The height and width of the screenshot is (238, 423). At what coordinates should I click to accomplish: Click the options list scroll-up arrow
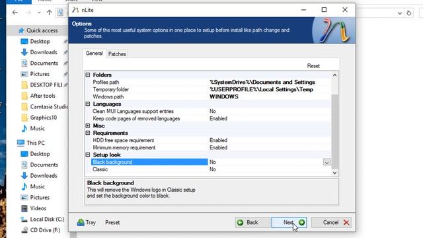pos(335,75)
